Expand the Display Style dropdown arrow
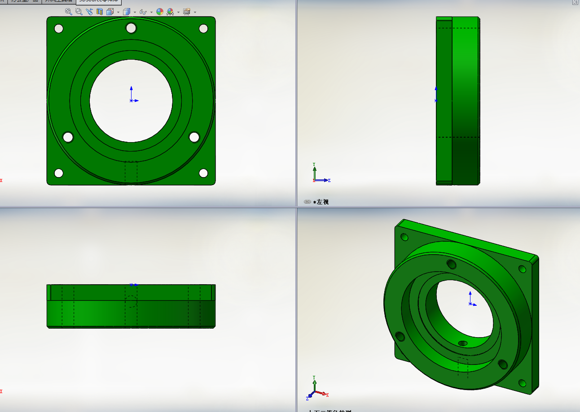The width and height of the screenshot is (580, 412). 135,12
